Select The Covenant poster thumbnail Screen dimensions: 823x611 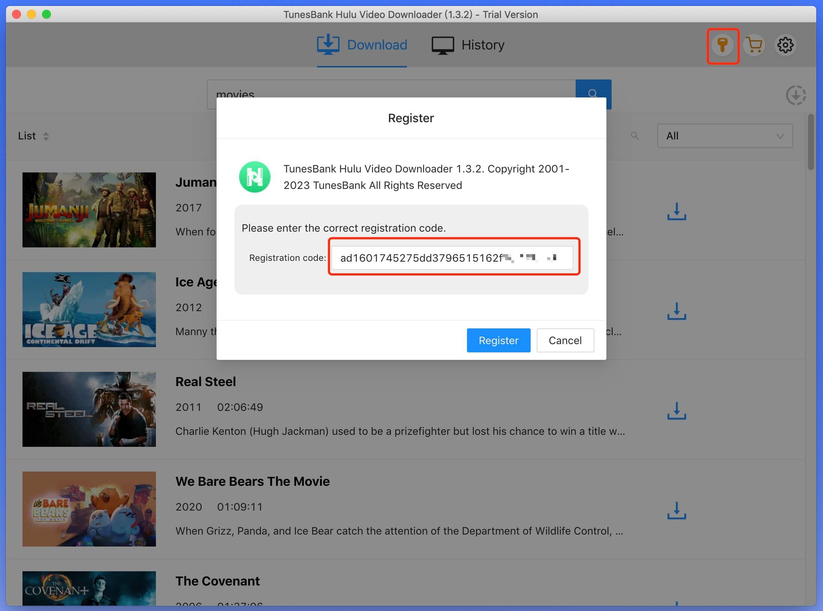click(x=89, y=589)
